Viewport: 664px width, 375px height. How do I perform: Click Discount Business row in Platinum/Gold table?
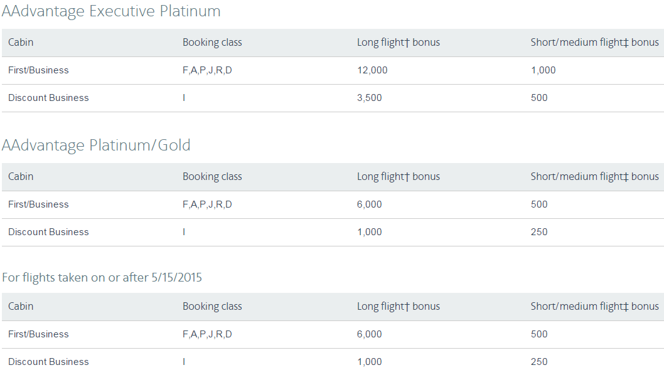click(x=333, y=232)
